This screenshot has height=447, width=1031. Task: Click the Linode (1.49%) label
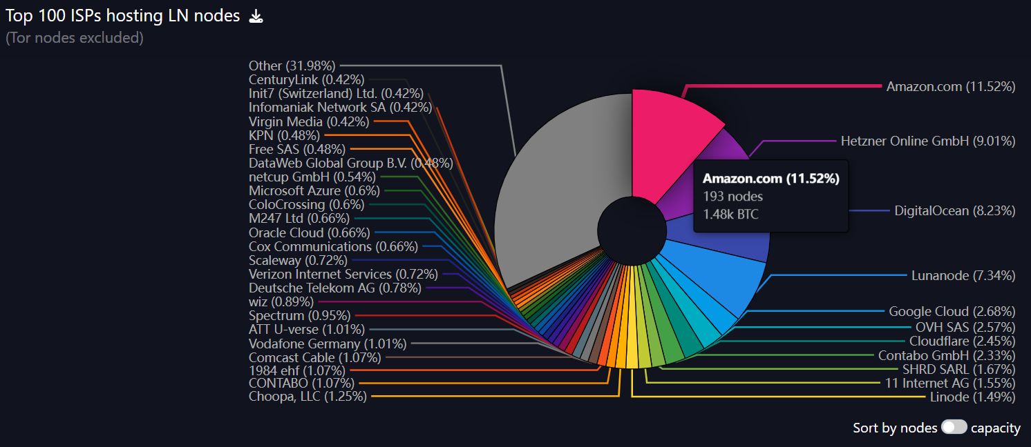point(973,397)
